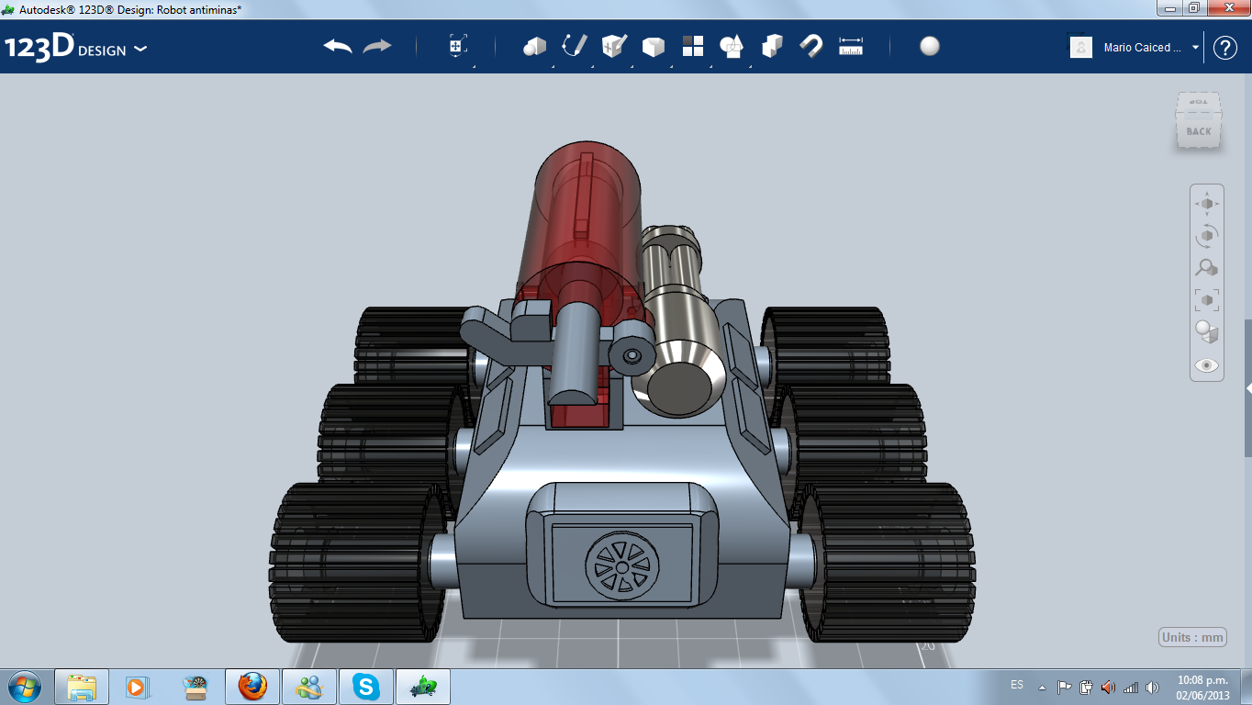This screenshot has height=705, width=1252.
Task: Click the Show desktop strip
Action: pyautogui.click(x=1246, y=687)
